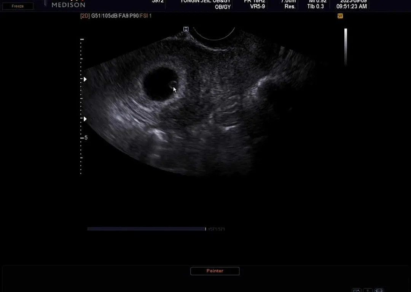
Task: Click the grayscale bar right of the scan
Action: coord(346,47)
